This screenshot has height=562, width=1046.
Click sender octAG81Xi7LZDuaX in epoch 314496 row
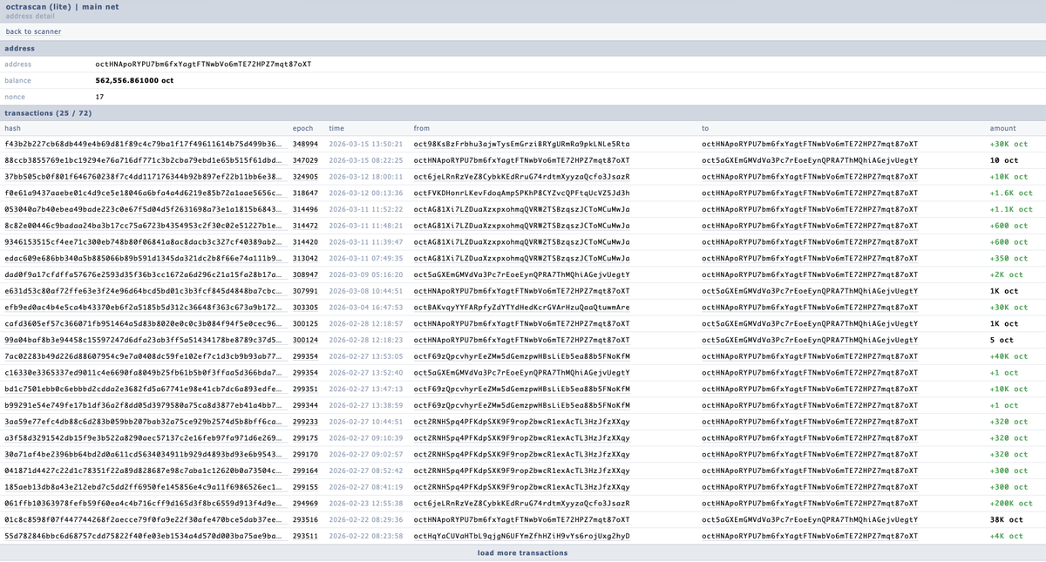(521, 209)
